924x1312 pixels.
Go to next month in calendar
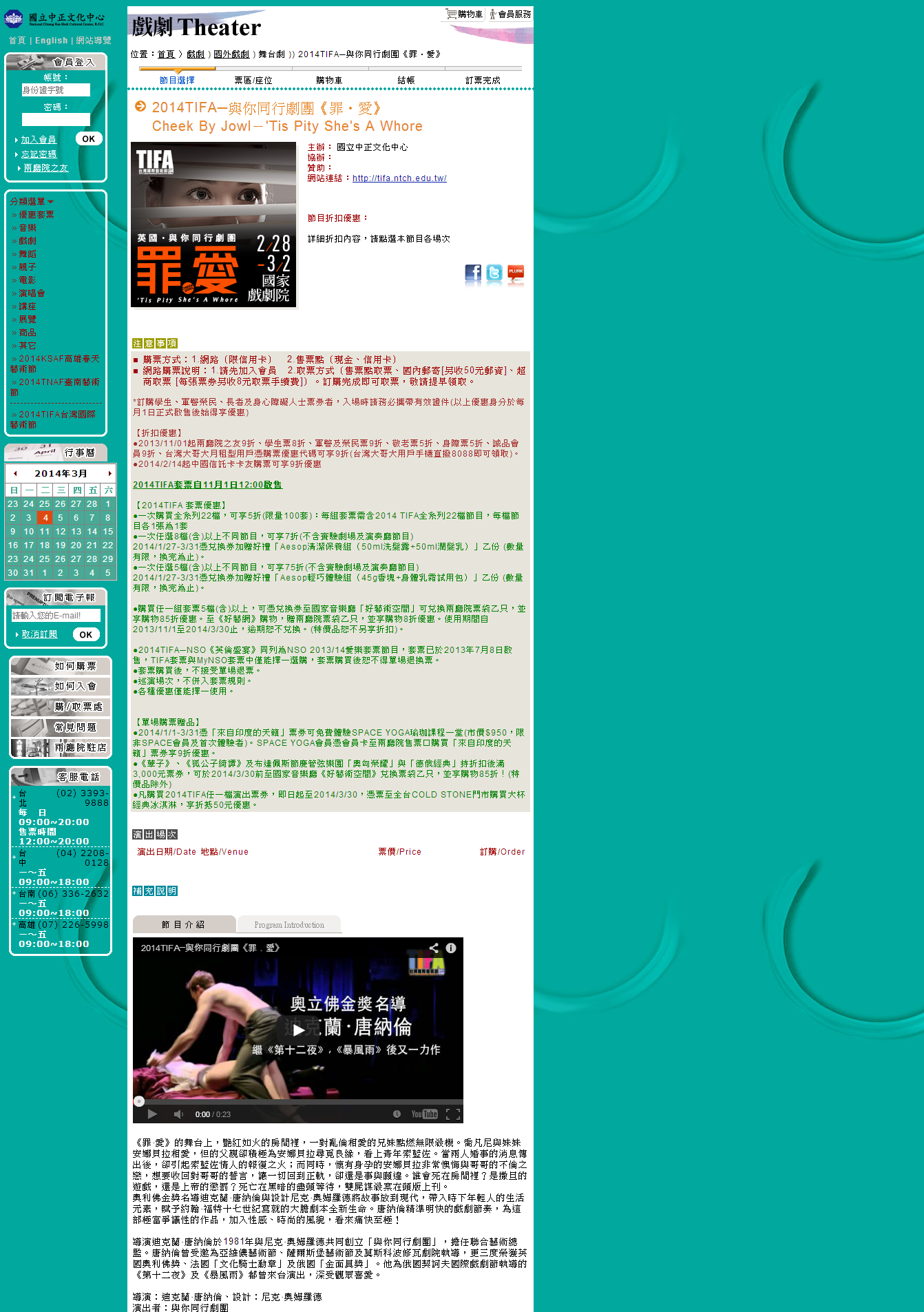pyautogui.click(x=109, y=474)
